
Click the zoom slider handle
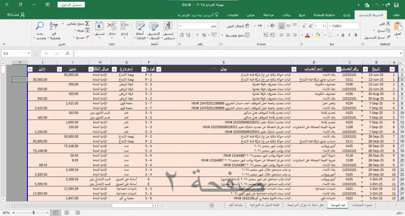[x=33, y=213]
